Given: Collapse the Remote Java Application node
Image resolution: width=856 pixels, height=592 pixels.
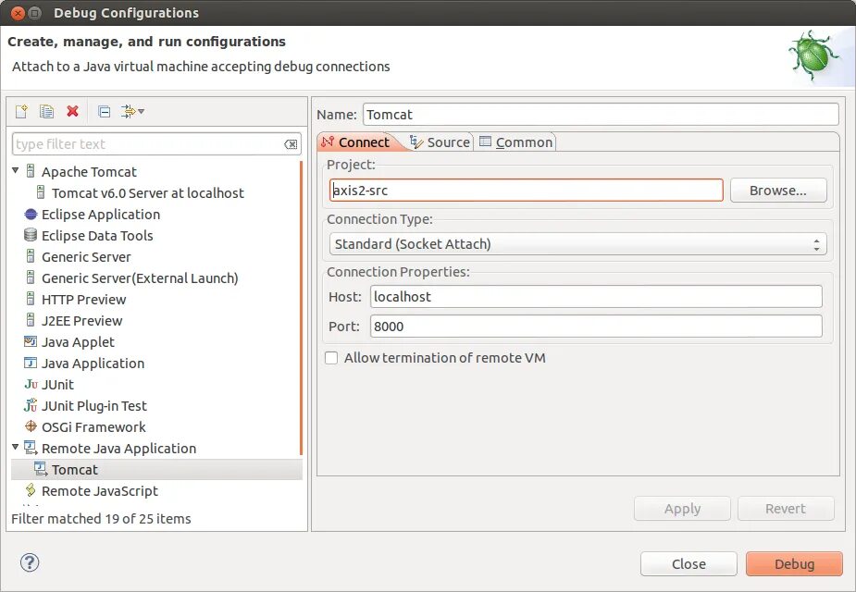Looking at the screenshot, I should (x=16, y=448).
